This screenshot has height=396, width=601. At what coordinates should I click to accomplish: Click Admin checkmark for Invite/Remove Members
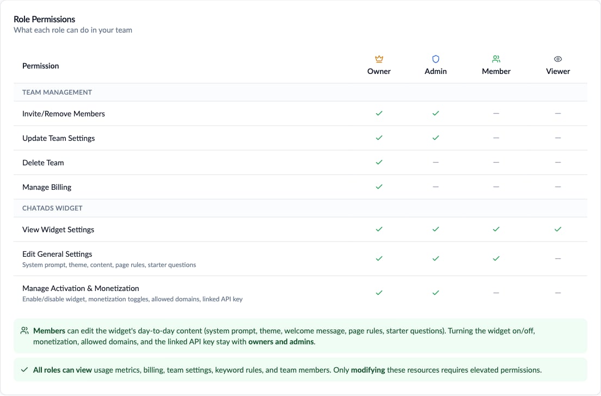point(436,113)
